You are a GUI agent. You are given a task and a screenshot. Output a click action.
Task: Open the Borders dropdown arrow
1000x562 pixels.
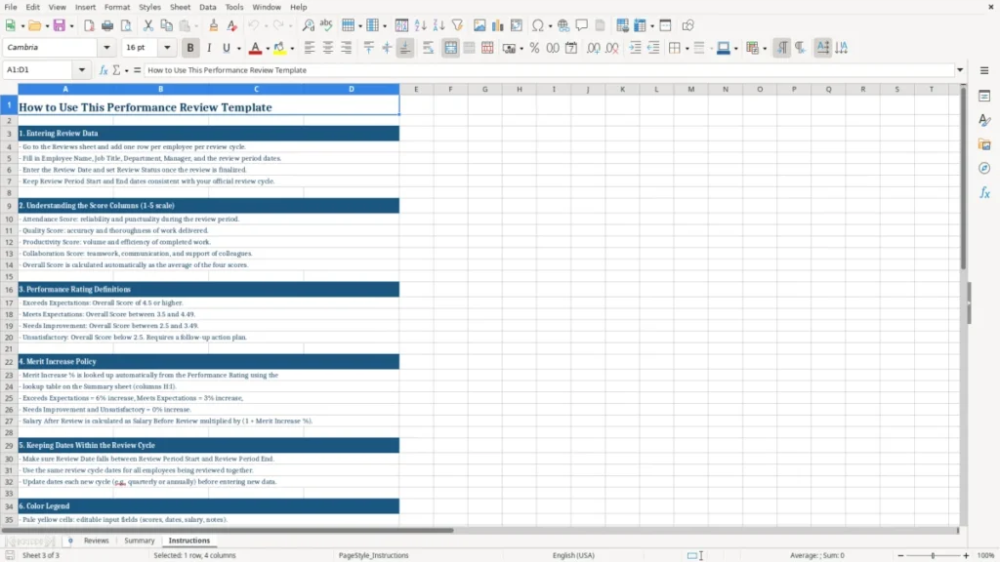(x=687, y=49)
